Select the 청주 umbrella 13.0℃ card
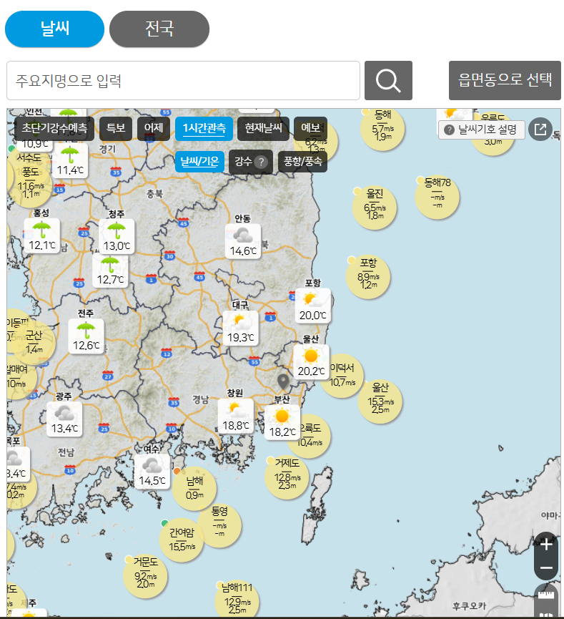Viewport: 564px width, 619px height. coord(117,236)
